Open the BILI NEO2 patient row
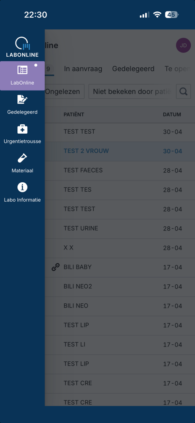This screenshot has height=423, width=195. coord(120,286)
